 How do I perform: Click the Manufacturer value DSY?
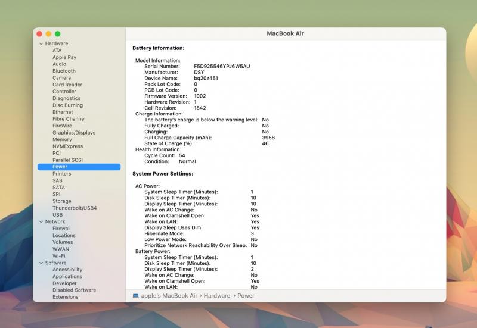pos(199,72)
